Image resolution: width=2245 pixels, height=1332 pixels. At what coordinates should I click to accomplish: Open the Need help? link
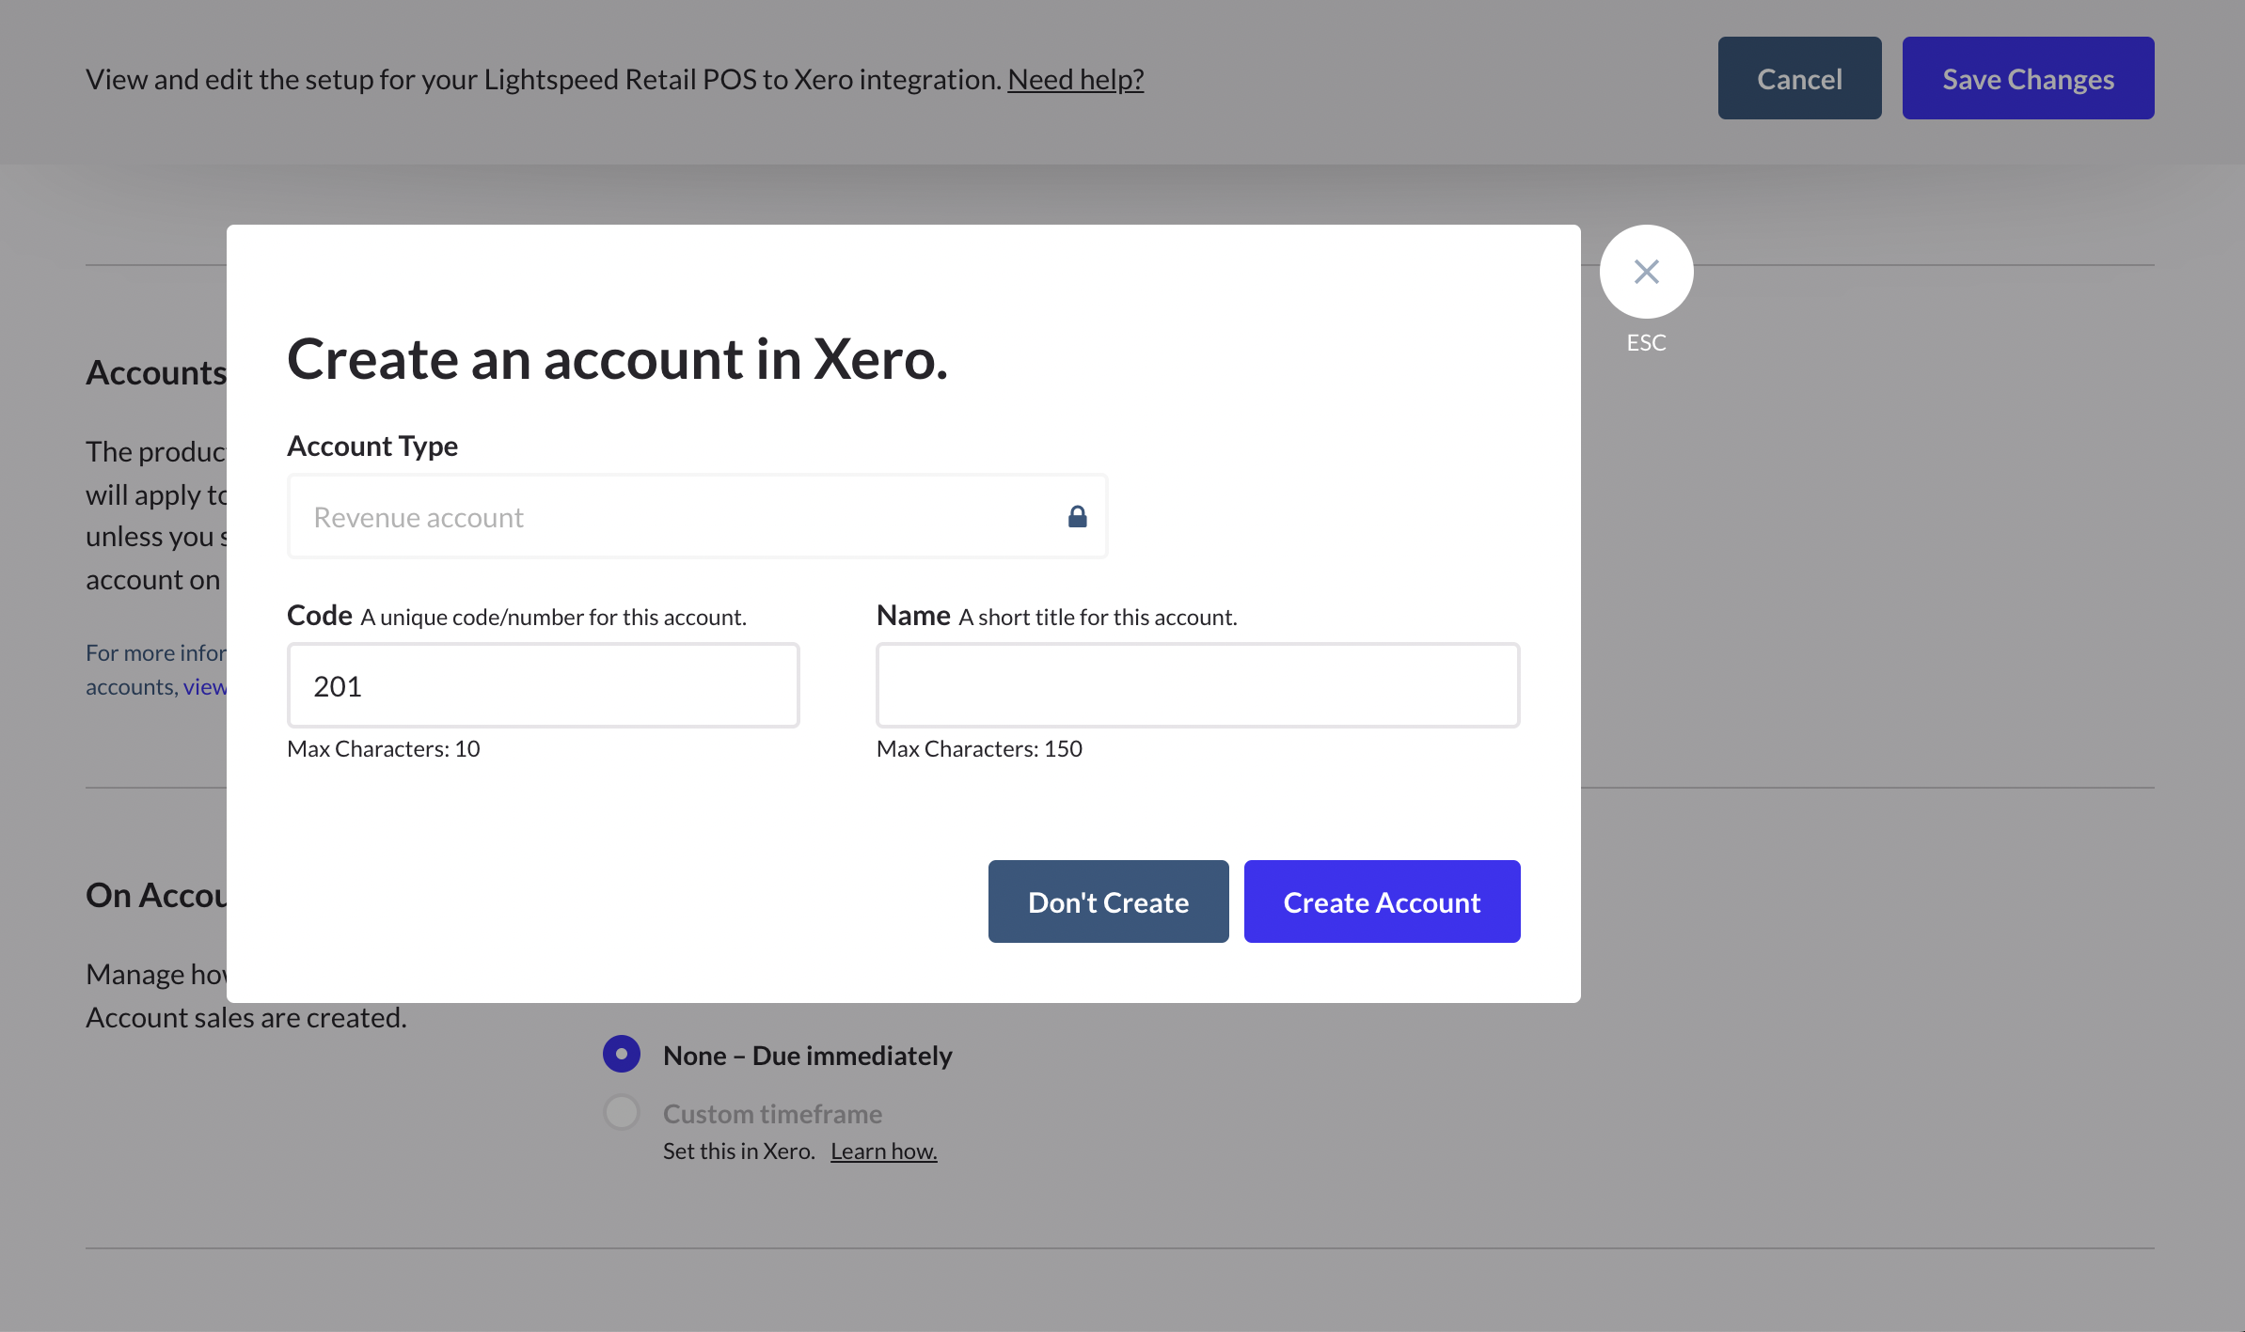[x=1075, y=79]
